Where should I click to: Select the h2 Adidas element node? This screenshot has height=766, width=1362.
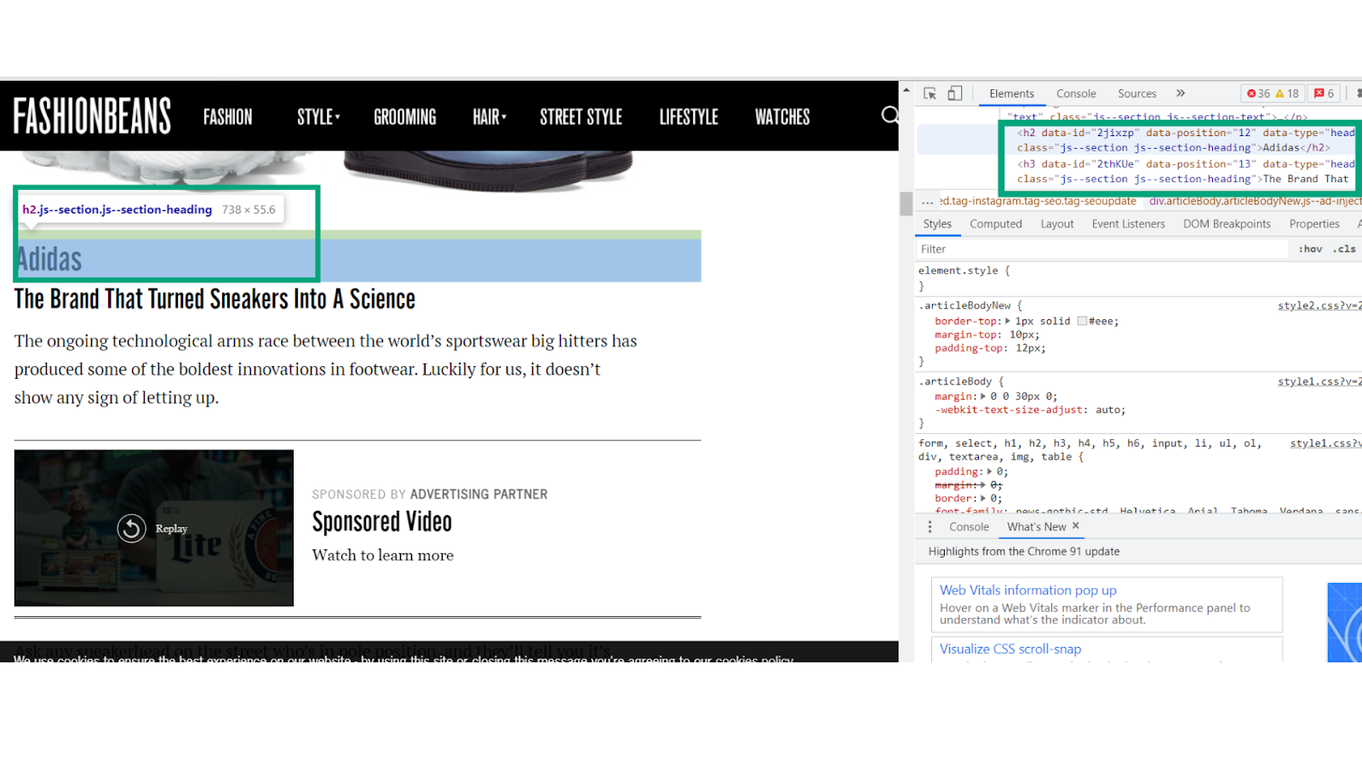[1179, 140]
